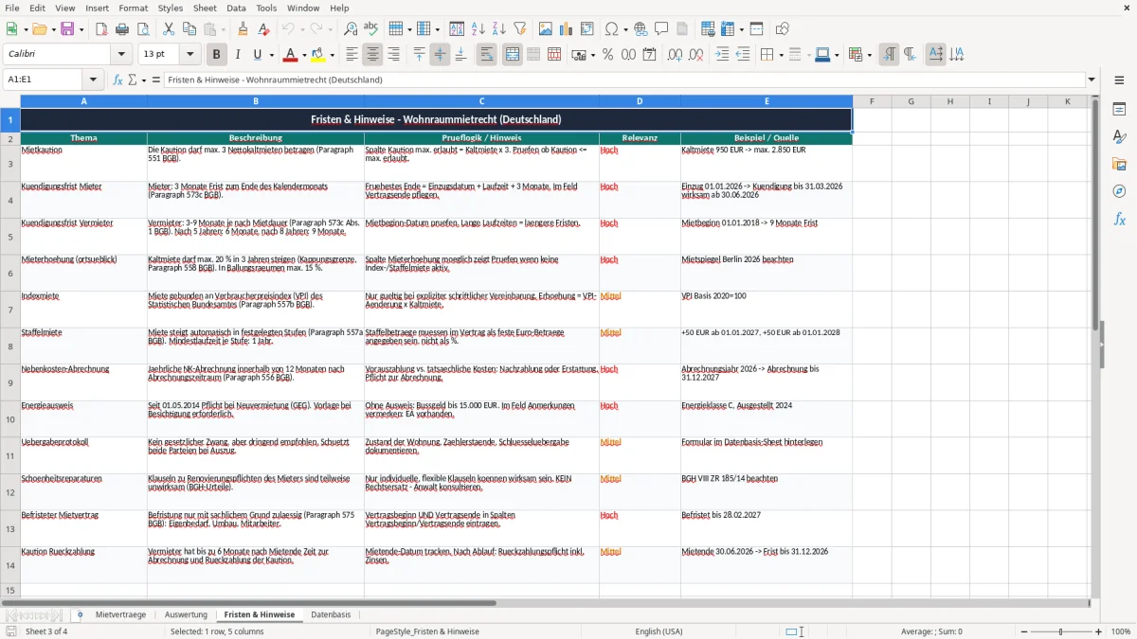Adjust the zoom slider in status bar
This screenshot has width=1137, height=639.
(x=1061, y=631)
